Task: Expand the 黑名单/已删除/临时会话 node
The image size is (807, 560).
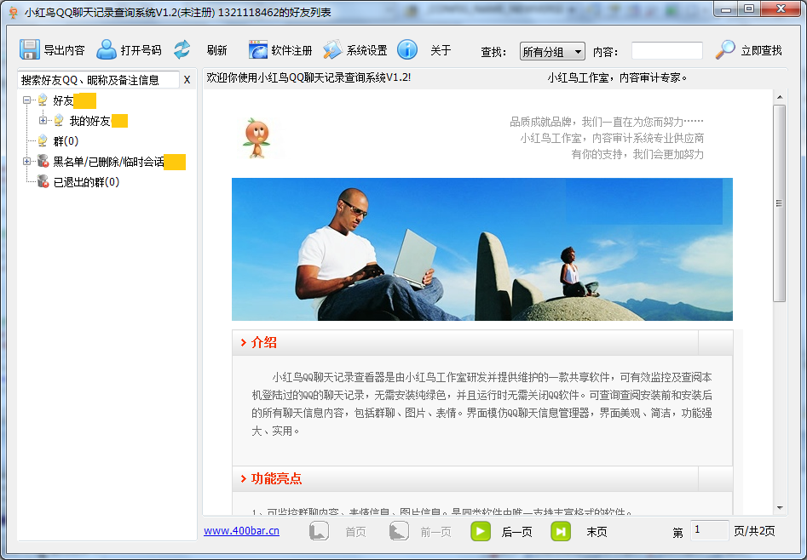Action: (x=26, y=162)
